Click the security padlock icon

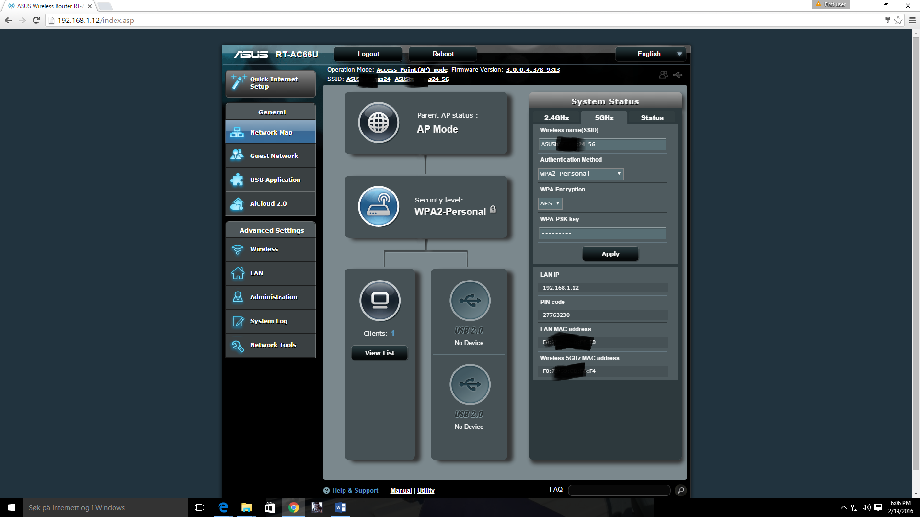coord(493,209)
